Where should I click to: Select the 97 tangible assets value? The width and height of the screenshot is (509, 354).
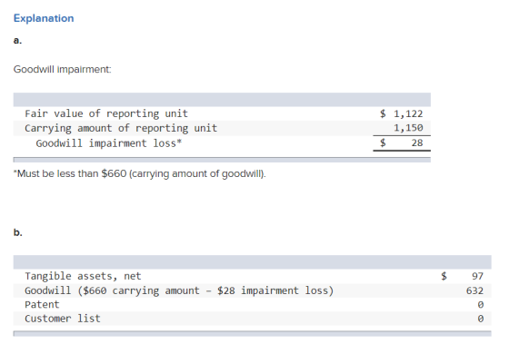click(477, 276)
